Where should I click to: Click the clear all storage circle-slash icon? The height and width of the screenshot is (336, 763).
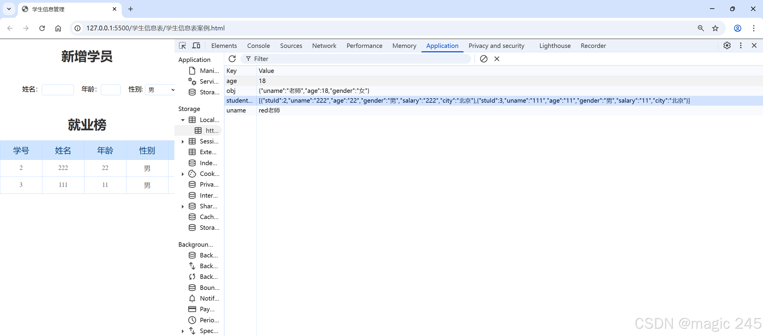point(484,59)
